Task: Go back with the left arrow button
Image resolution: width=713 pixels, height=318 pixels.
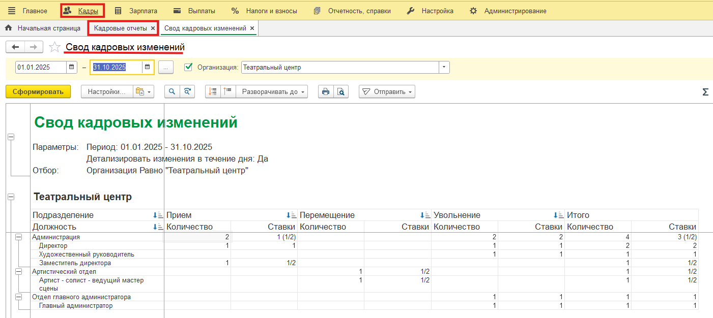Action: 15,47
